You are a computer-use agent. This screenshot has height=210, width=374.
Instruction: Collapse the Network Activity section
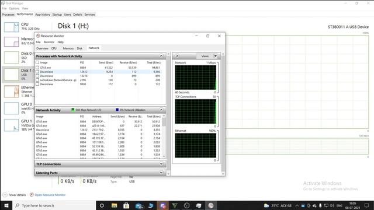coord(161,110)
